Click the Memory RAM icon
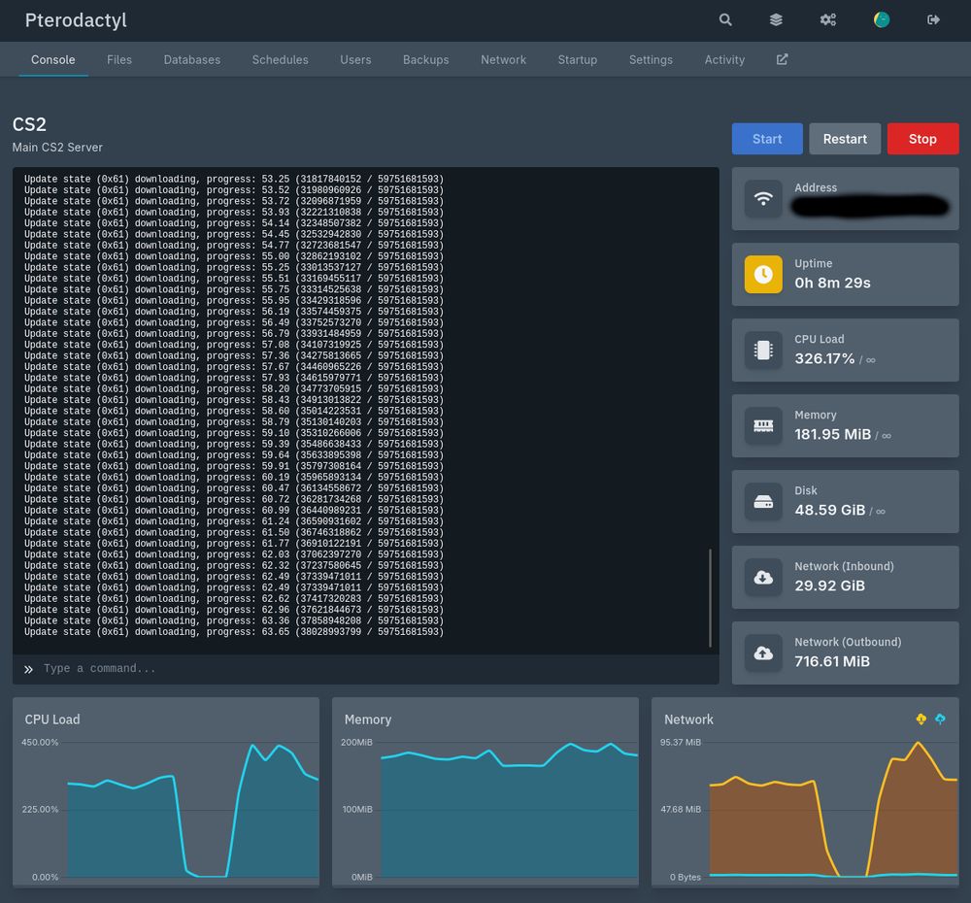This screenshot has width=971, height=903. [x=763, y=425]
